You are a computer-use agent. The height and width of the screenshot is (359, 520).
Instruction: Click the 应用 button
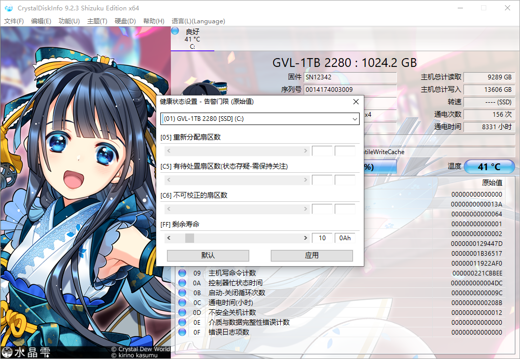point(312,255)
